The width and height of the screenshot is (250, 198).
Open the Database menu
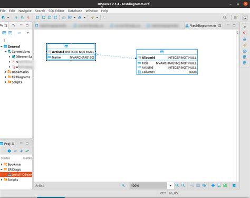(x=75, y=11)
